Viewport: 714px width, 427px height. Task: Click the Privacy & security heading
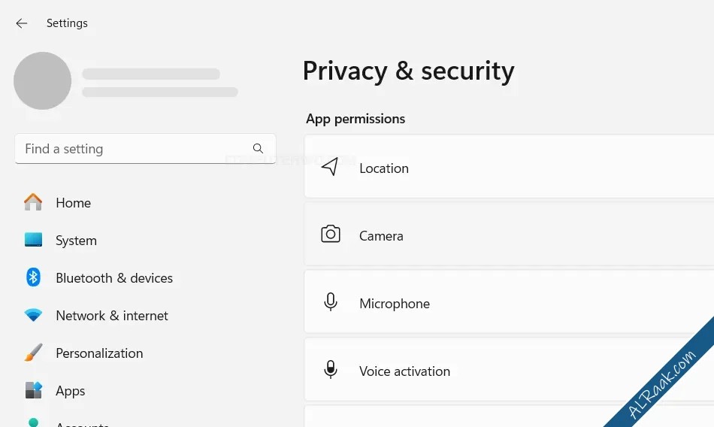pyautogui.click(x=408, y=71)
